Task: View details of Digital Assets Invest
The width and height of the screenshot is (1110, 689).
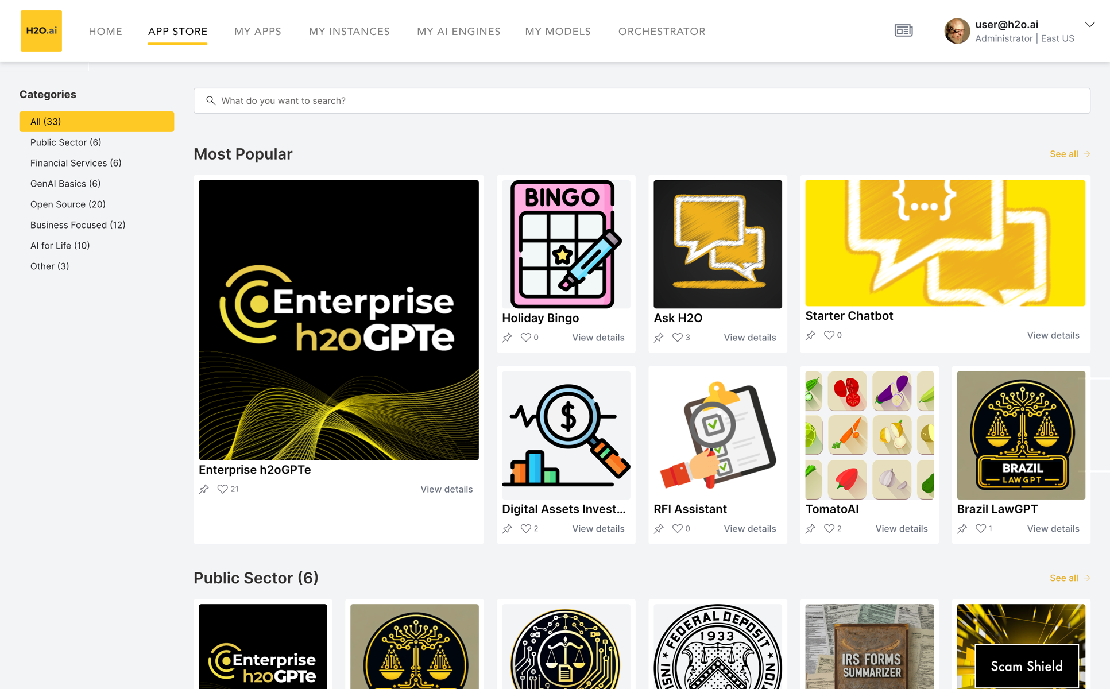Action: pos(598,529)
